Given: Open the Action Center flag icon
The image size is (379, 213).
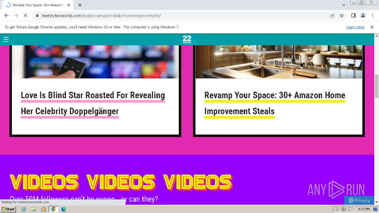Looking at the screenshot, I should (351, 209).
